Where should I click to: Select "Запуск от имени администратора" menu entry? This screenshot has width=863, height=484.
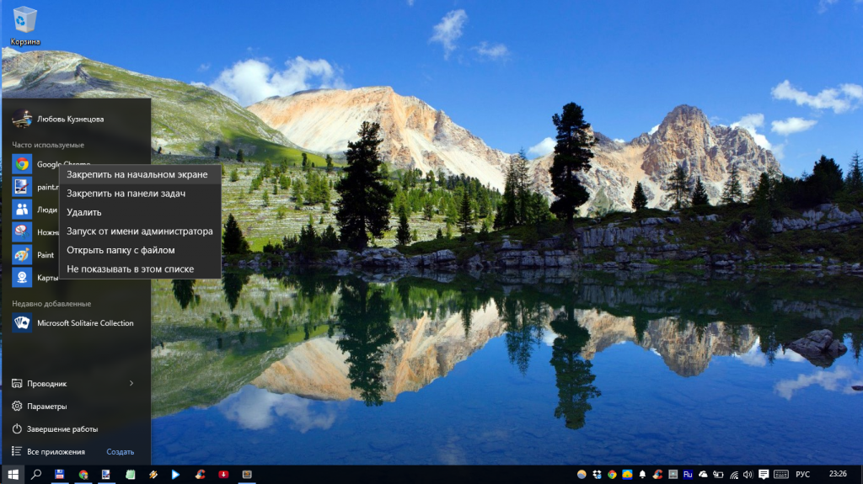click(140, 231)
